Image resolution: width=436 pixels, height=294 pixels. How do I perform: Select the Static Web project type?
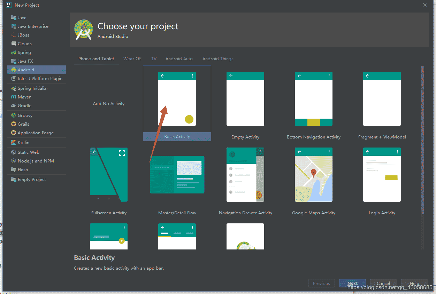(29, 152)
